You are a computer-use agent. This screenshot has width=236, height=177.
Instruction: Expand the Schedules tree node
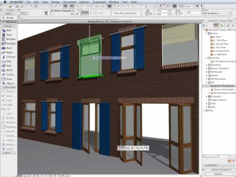[x=206, y=96]
